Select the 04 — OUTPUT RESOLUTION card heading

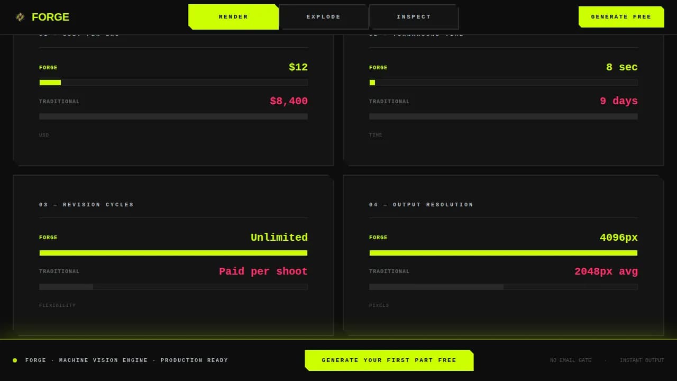[x=421, y=204]
